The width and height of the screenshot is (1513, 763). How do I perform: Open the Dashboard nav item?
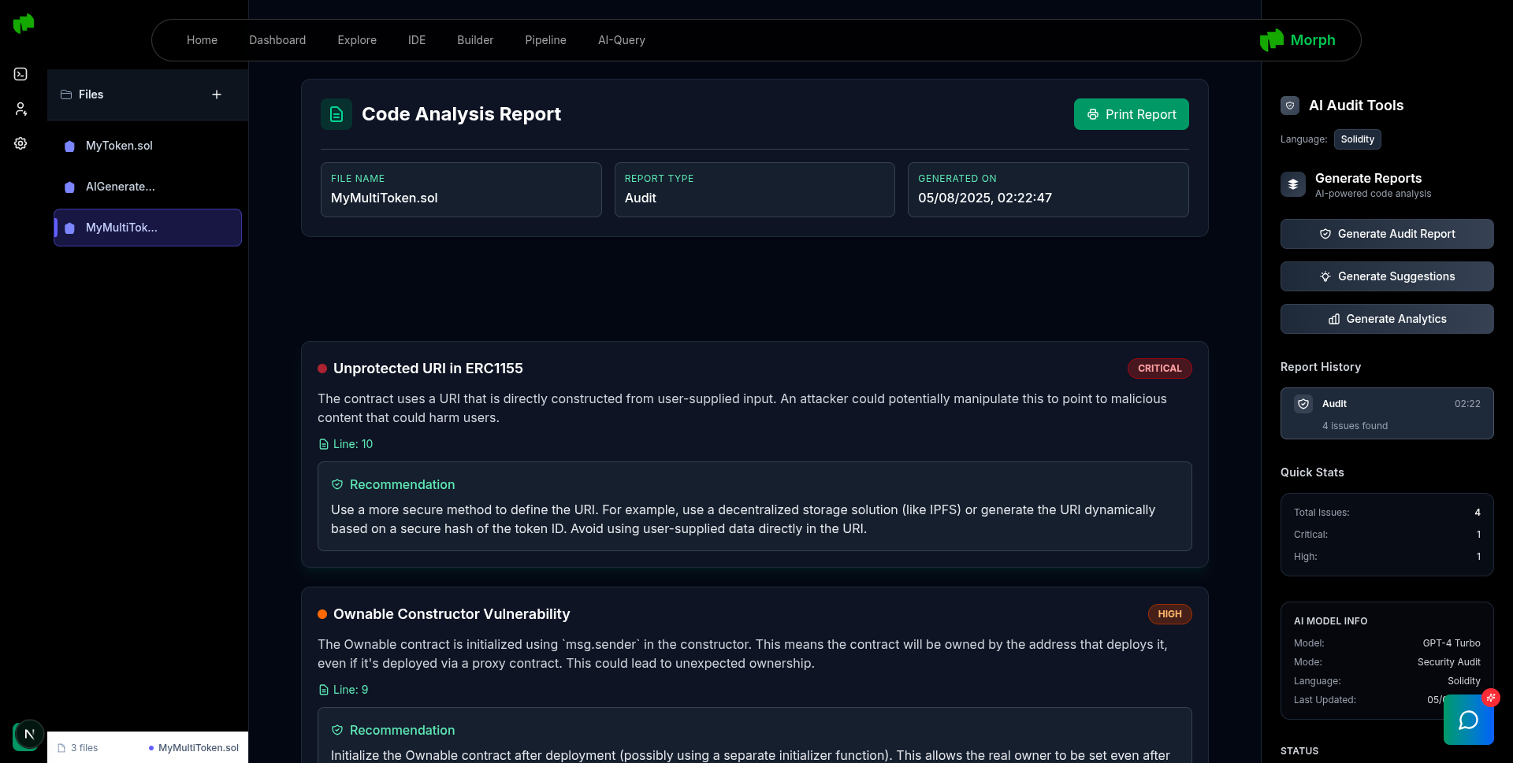tap(277, 40)
